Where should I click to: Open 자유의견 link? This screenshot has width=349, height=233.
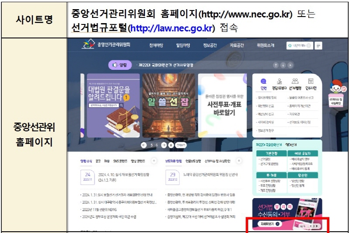(294, 114)
